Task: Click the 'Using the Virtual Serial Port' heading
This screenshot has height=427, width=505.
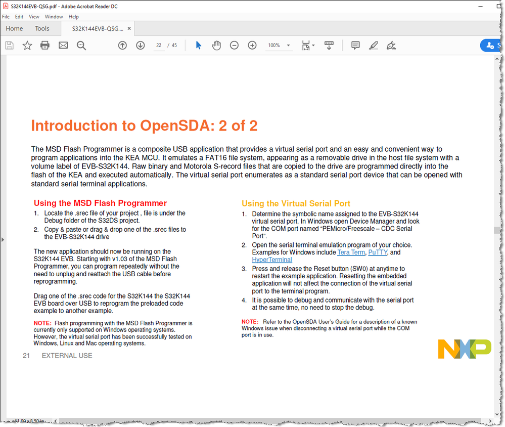Action: coord(296,203)
